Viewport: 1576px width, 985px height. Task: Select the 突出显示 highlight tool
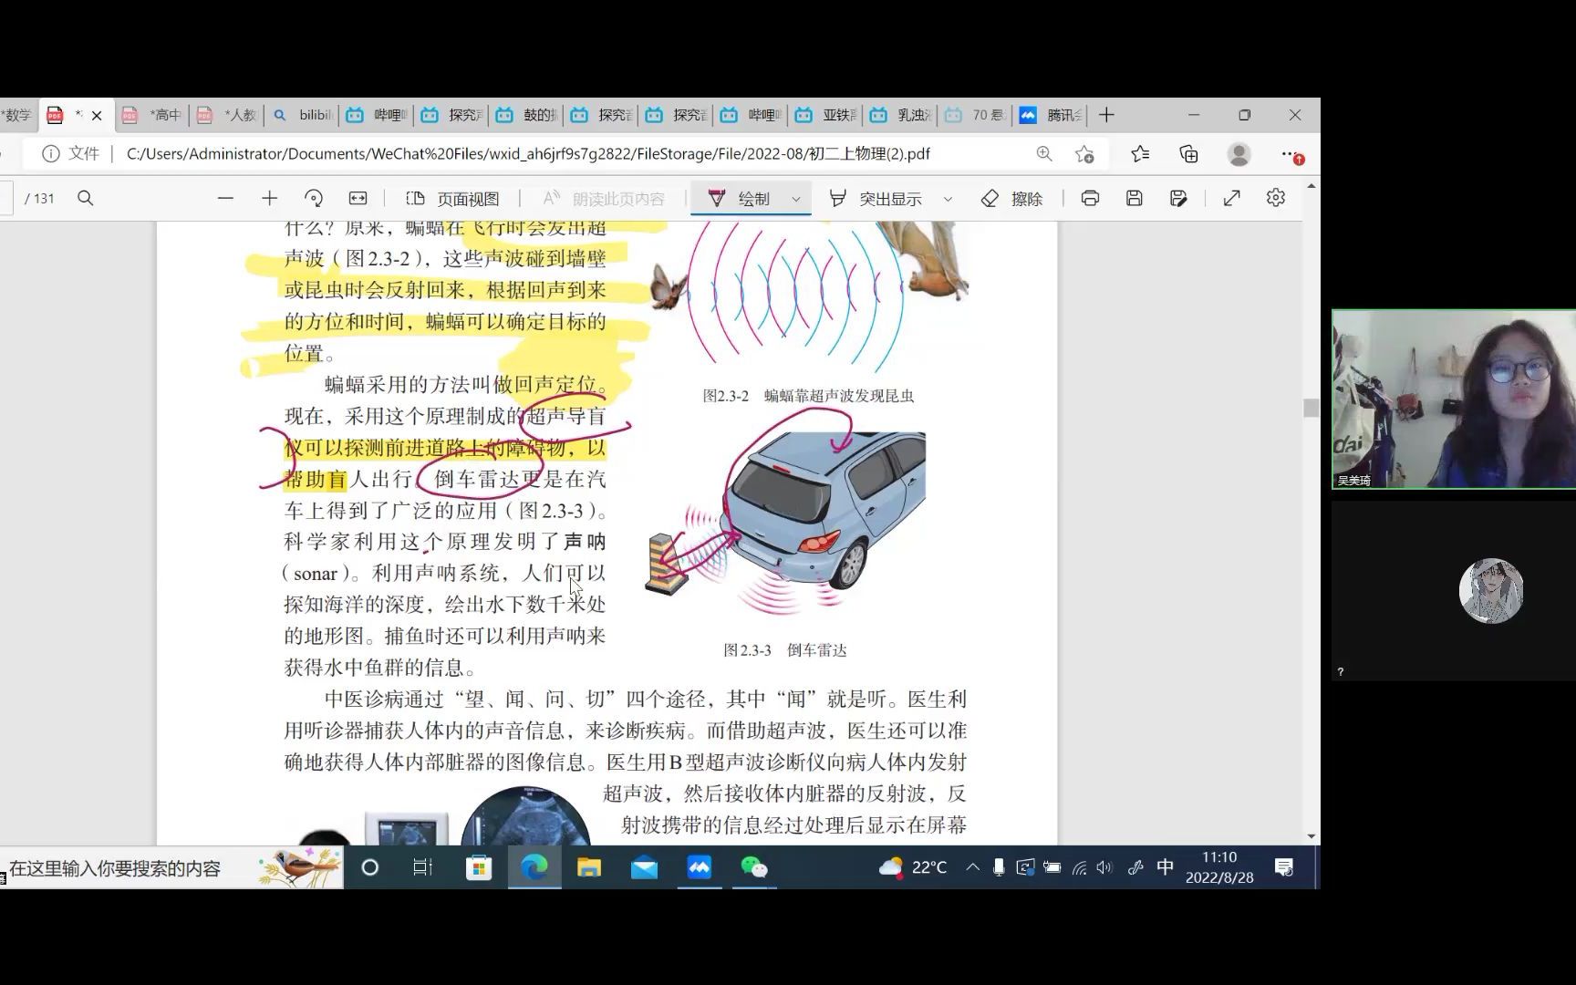click(876, 198)
